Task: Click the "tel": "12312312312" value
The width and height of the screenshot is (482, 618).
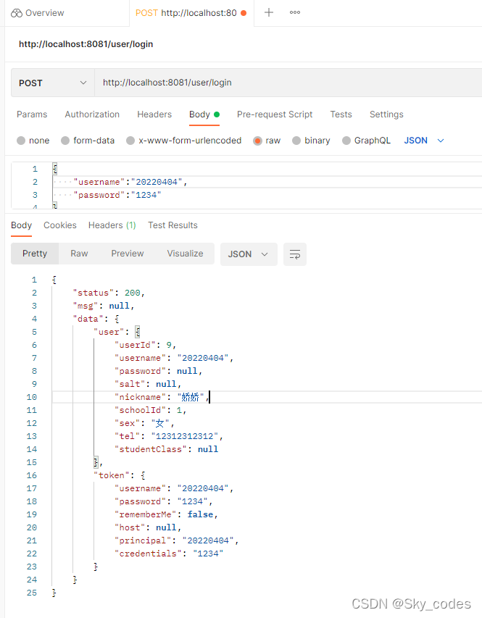Action: (x=185, y=436)
